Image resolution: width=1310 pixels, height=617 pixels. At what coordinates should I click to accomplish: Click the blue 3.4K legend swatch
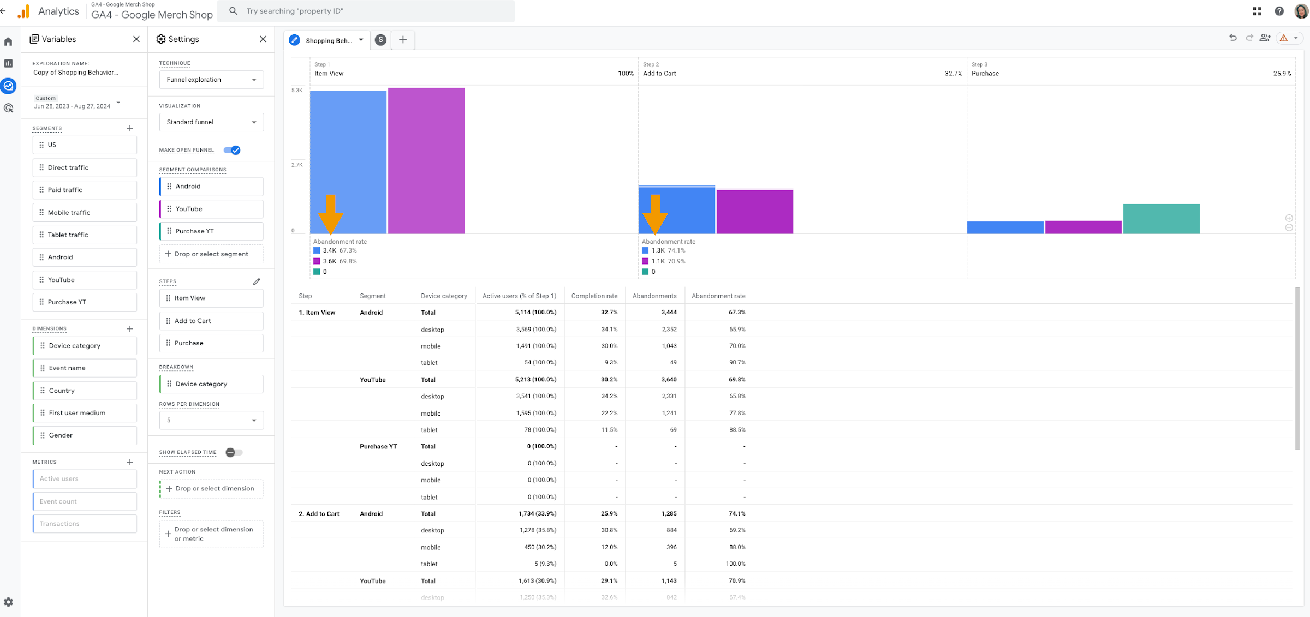click(x=317, y=251)
